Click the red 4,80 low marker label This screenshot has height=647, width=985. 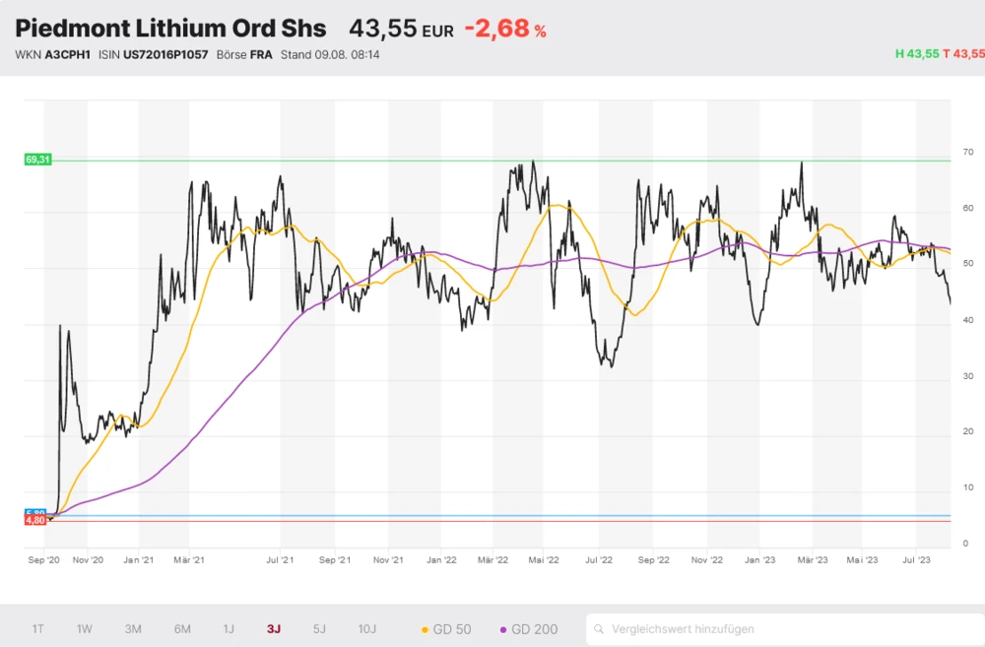pos(35,520)
